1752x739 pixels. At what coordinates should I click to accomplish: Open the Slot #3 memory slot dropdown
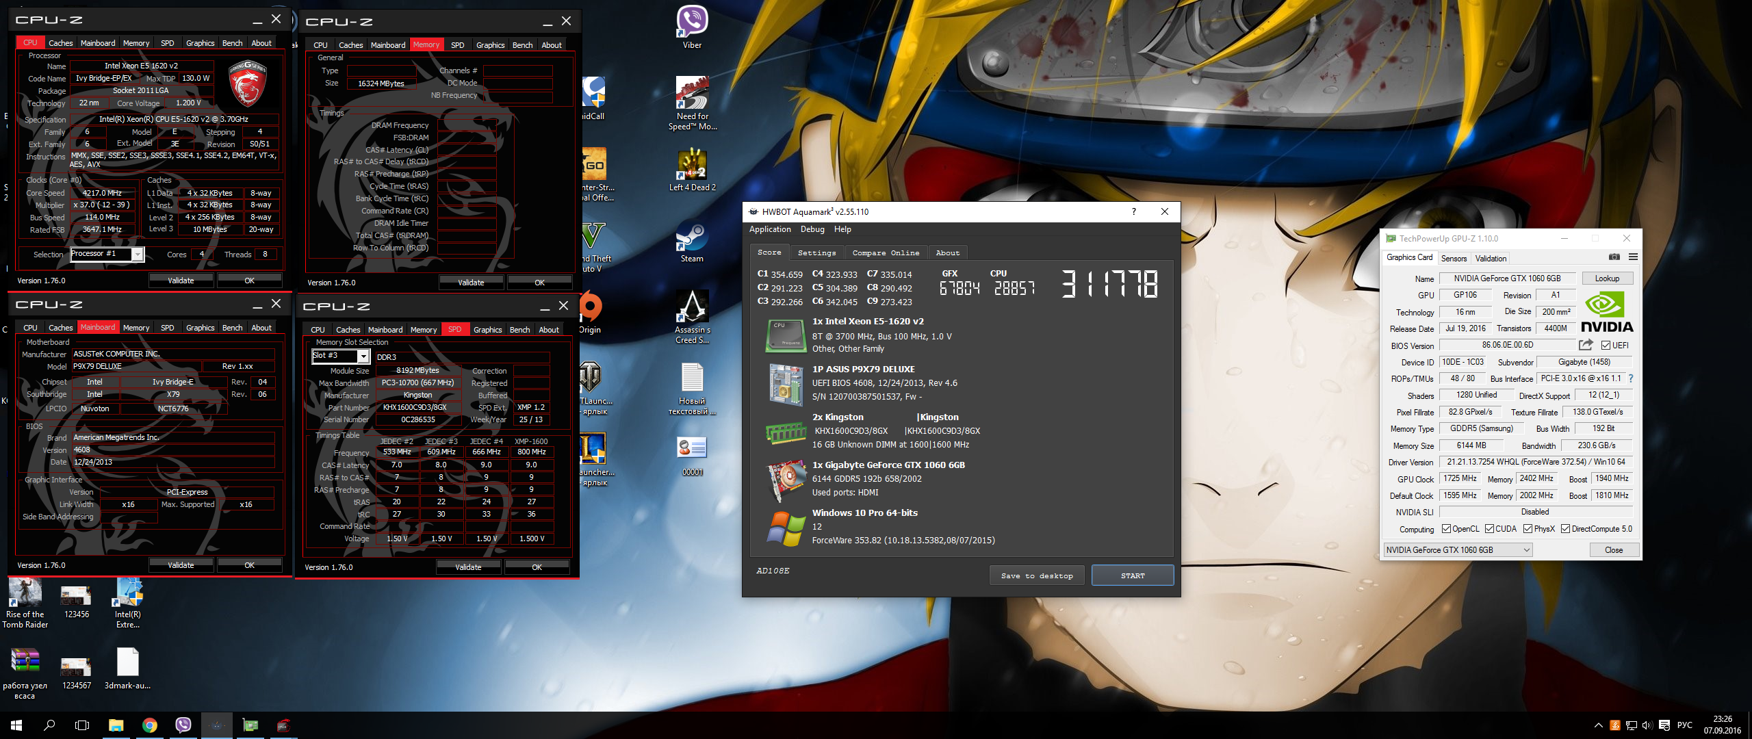pos(363,356)
